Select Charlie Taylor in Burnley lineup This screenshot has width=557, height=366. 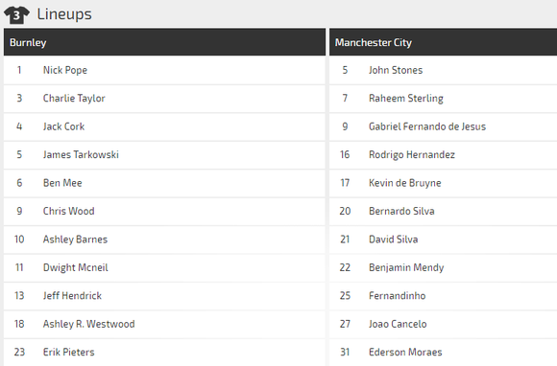coord(74,98)
